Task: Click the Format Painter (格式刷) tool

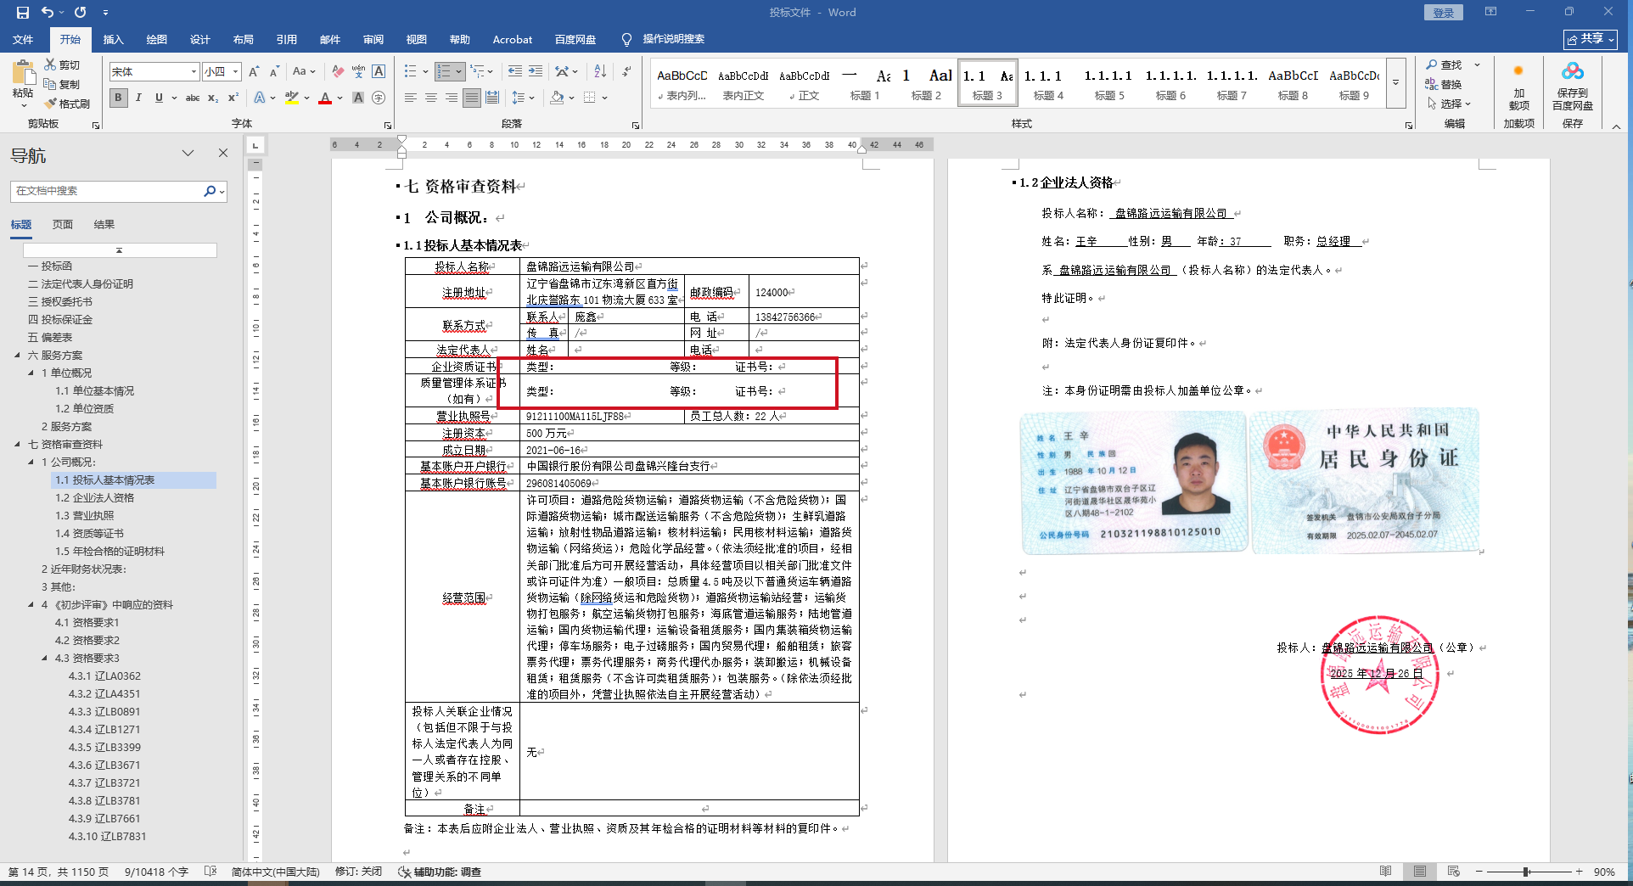Action: coord(66,104)
